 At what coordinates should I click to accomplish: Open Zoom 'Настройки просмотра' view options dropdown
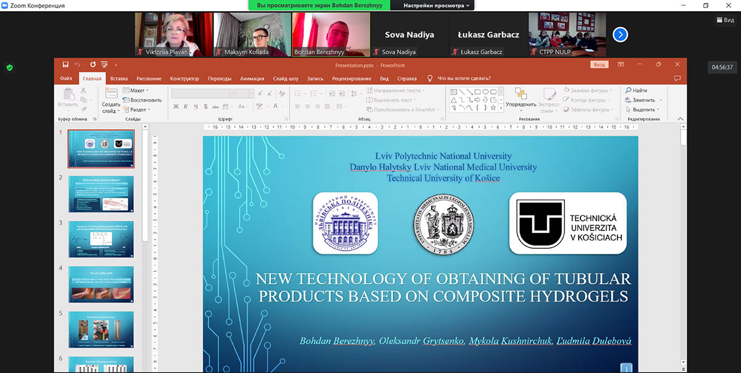[x=437, y=5]
